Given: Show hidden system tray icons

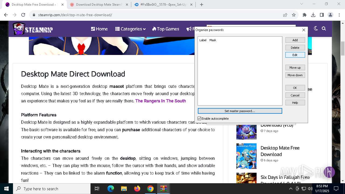Looking at the screenshot, I should coord(291,189).
